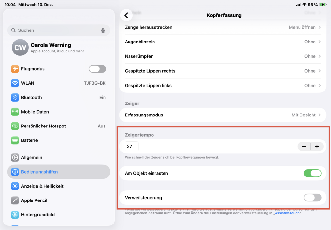This screenshot has height=230, width=331.
Task: Open WLAN settings via its icon
Action: click(x=15, y=83)
